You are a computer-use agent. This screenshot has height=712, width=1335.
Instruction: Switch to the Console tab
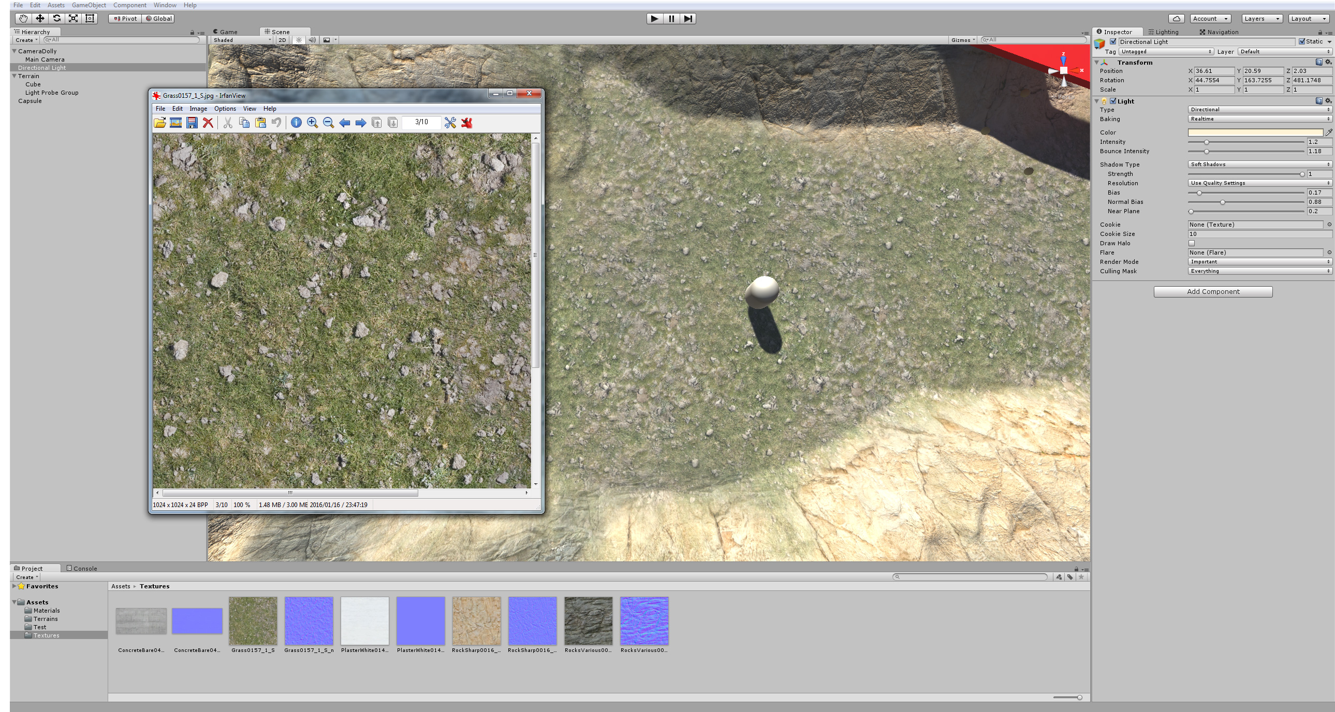82,569
